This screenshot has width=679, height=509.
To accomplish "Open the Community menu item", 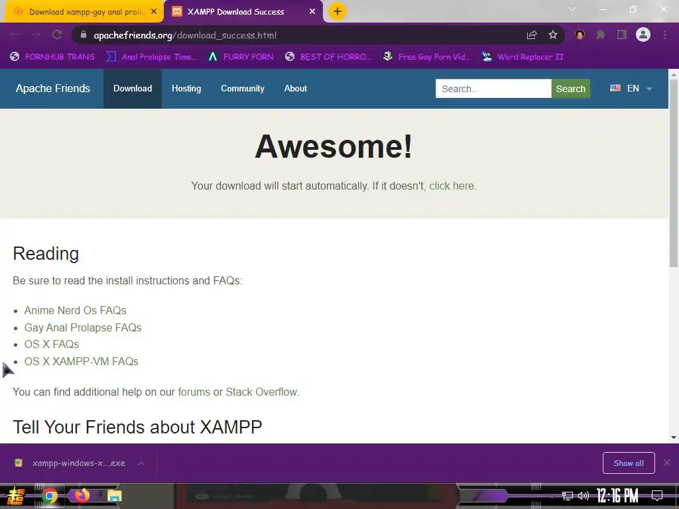I will pyautogui.click(x=243, y=88).
